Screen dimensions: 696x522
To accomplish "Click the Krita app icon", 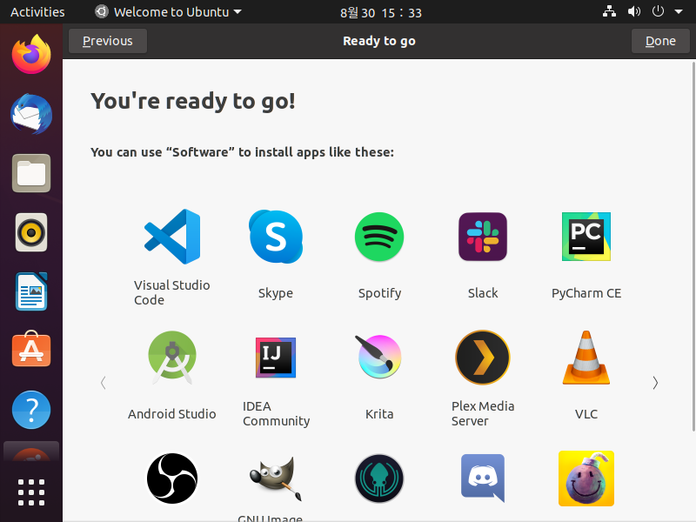I will click(379, 357).
